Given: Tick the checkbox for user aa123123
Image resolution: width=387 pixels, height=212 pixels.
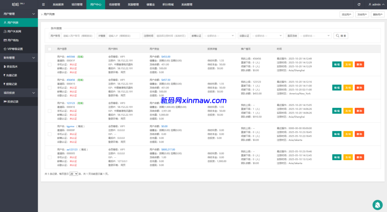Looking at the screenshot, I should 50,157.
